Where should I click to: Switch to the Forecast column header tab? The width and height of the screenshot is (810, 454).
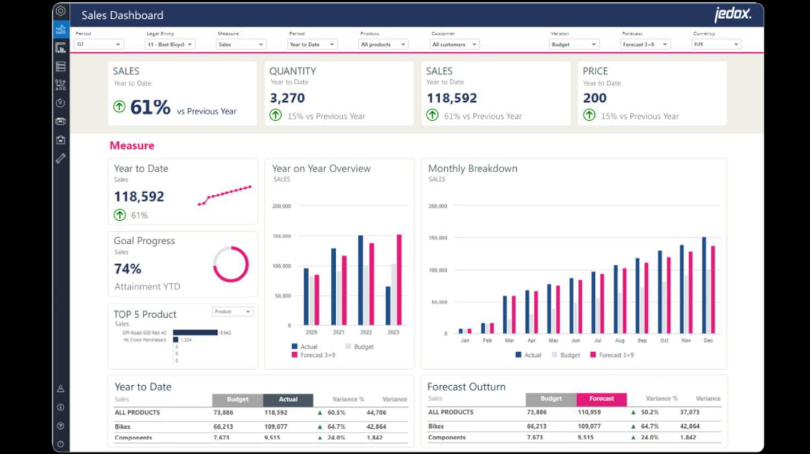[x=601, y=398]
